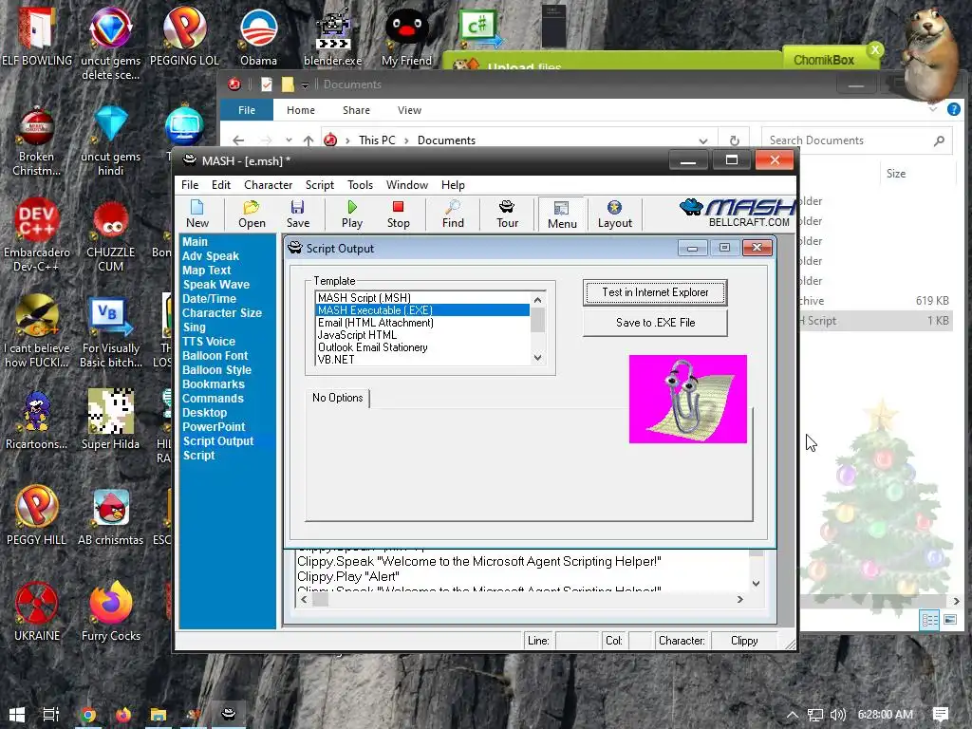Choose Outlook Email Stationery template
Screen dimensions: 972x729
click(422, 347)
